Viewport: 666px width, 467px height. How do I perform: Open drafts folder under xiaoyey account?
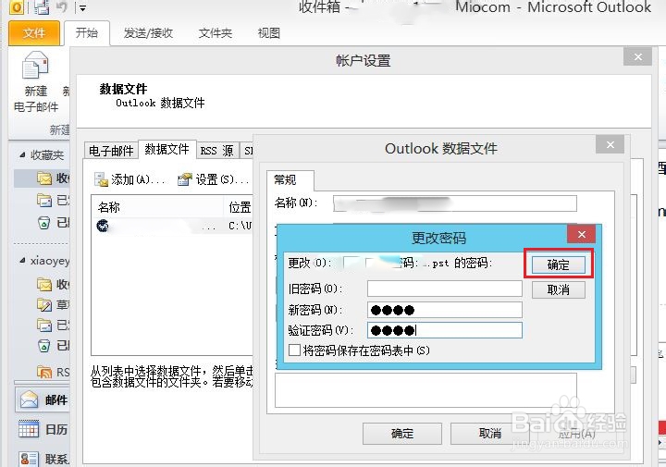coord(53,304)
